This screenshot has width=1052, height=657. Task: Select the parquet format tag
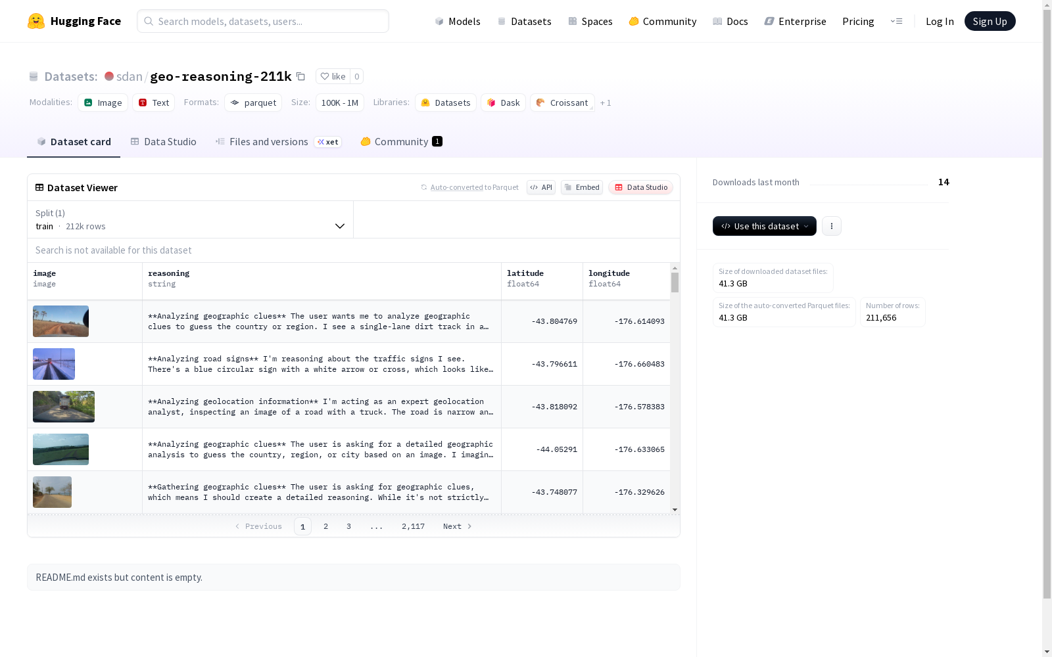point(253,102)
